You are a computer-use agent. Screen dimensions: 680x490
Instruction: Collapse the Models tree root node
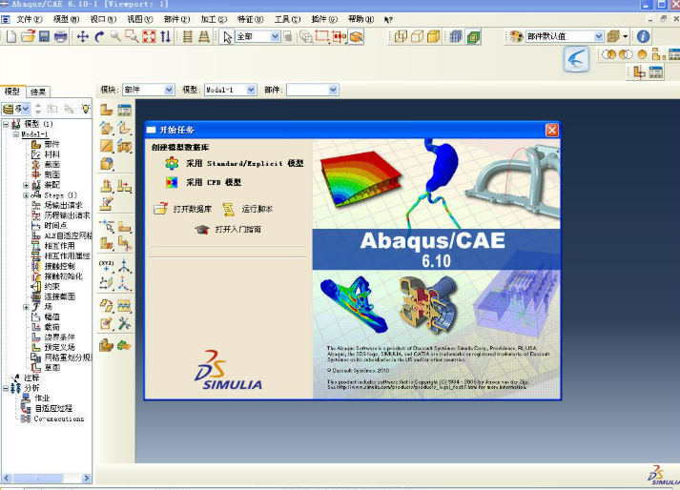click(x=6, y=124)
